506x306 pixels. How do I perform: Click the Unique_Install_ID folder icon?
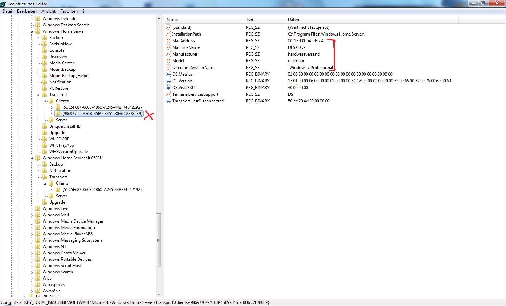pos(45,126)
